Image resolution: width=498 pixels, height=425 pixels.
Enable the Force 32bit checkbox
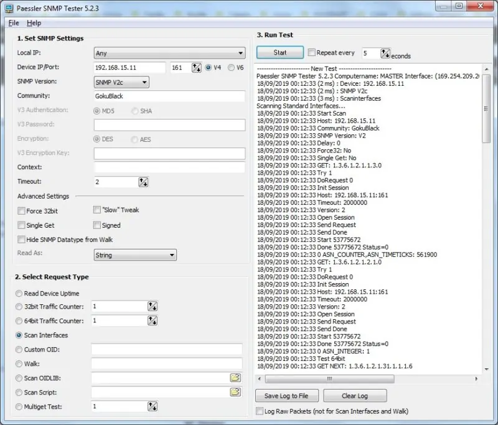22,211
